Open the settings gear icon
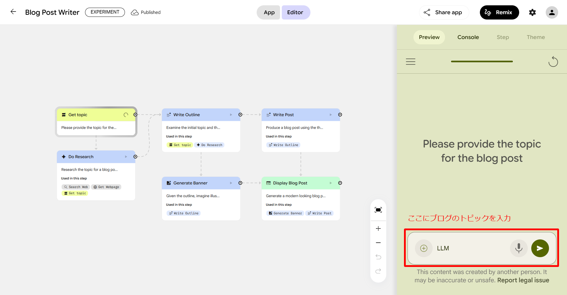Screen dimensions: 567x295 [532, 12]
